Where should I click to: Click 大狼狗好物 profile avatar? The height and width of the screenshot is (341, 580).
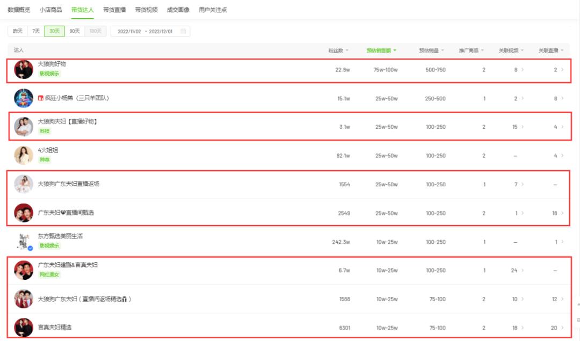point(24,69)
